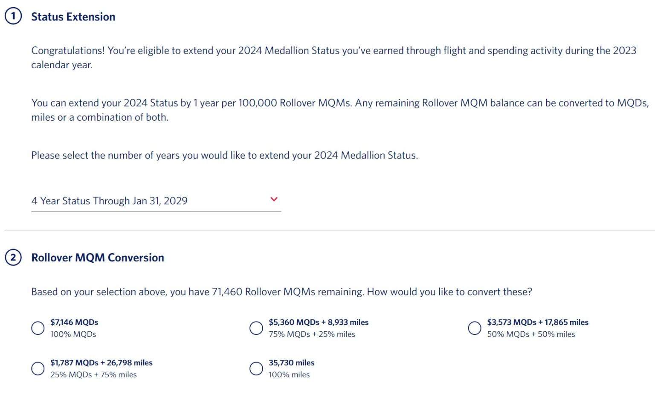Click the "$1,787 MQDs + 26,798 miles" label
The width and height of the screenshot is (655, 394).
click(x=101, y=363)
